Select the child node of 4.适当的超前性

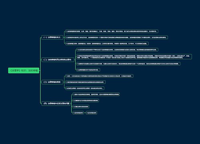tap(92, 113)
